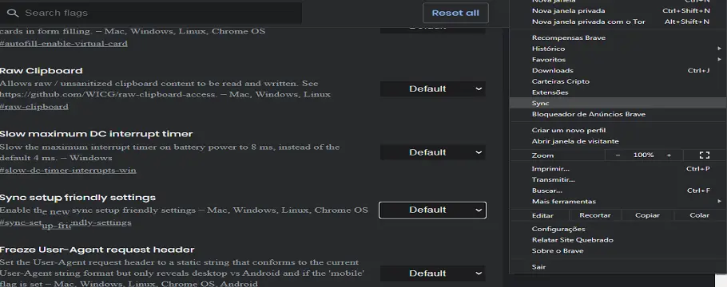Click the Reset all button

[455, 13]
